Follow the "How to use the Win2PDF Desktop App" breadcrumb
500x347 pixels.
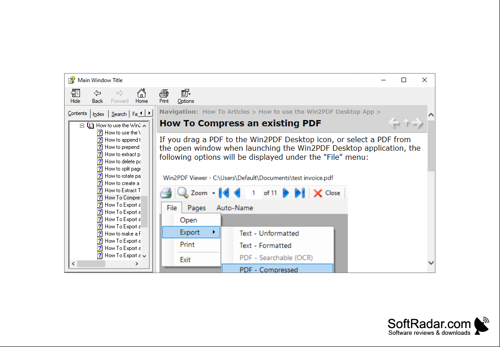tap(316, 112)
